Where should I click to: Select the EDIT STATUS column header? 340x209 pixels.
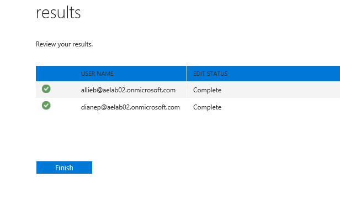tap(210, 74)
